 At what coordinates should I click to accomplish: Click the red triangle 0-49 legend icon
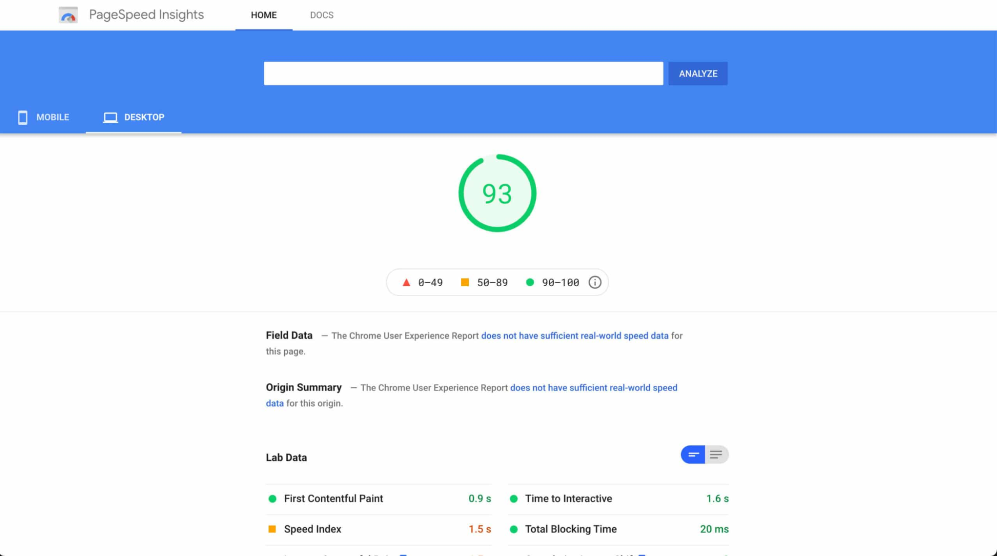(x=405, y=282)
